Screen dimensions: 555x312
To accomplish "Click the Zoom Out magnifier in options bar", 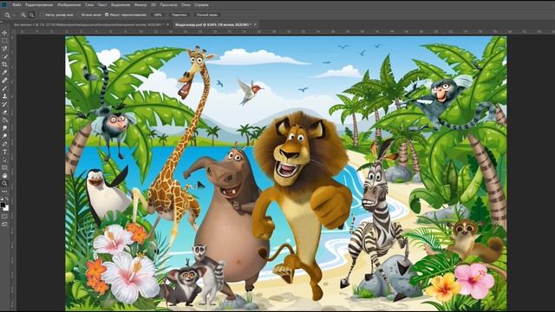I will click(x=31, y=15).
